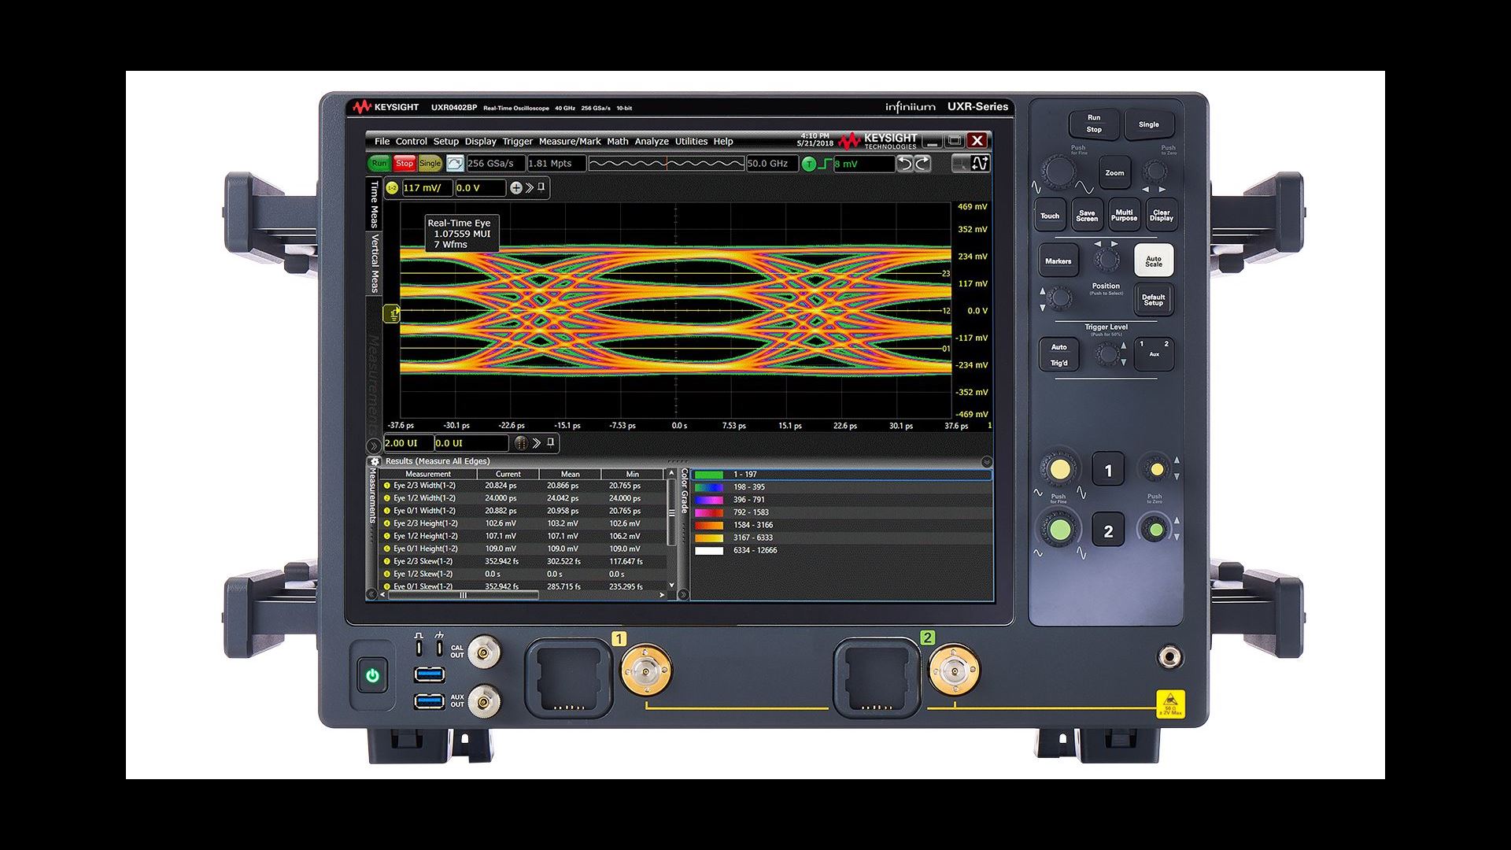Click the acquisition mode icon beside Single
Viewport: 1511px width, 850px height.
(454, 164)
